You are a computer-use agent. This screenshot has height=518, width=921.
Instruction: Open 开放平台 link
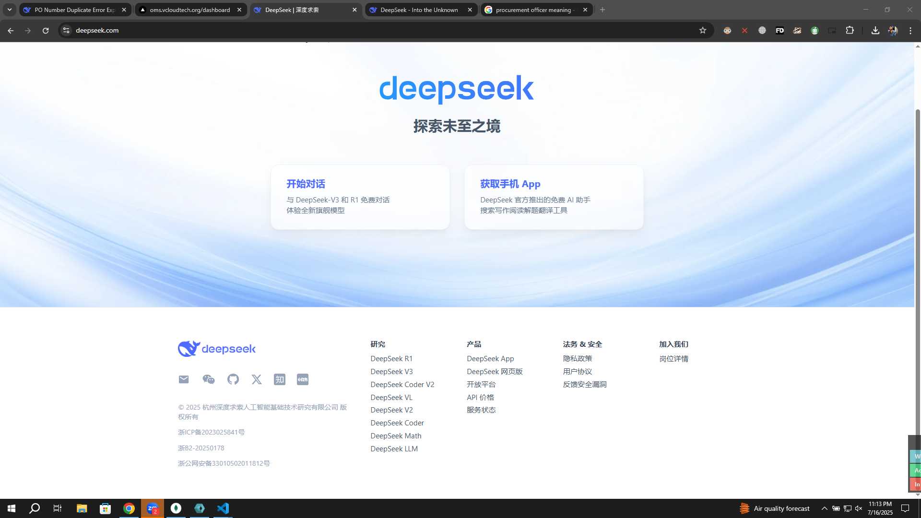(481, 385)
